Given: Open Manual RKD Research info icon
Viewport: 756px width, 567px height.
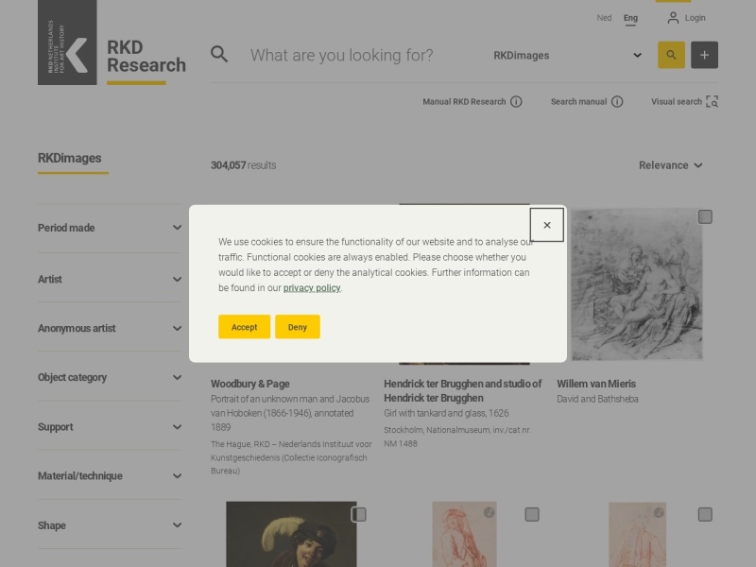Looking at the screenshot, I should [x=516, y=102].
